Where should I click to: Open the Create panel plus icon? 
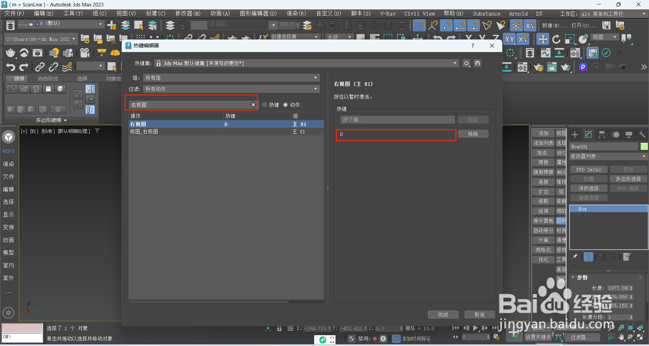(x=574, y=134)
